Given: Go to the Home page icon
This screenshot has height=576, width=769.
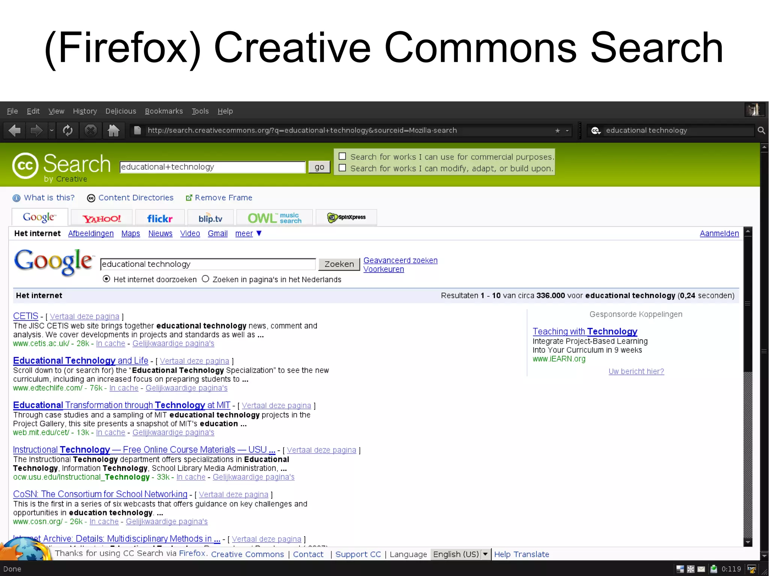Looking at the screenshot, I should point(113,131).
